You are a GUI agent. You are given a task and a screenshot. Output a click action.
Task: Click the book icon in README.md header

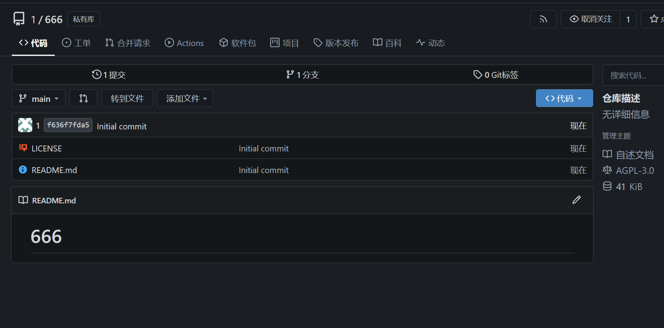[x=23, y=200]
